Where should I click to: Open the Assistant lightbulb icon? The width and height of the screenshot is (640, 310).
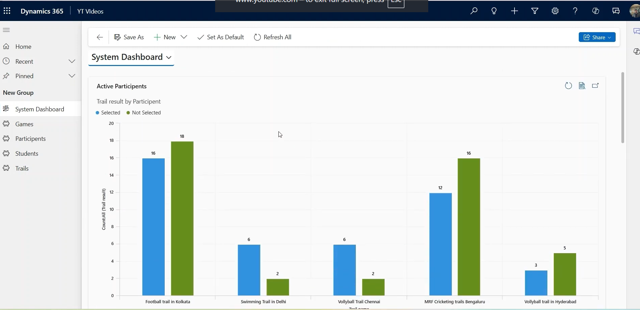[494, 11]
